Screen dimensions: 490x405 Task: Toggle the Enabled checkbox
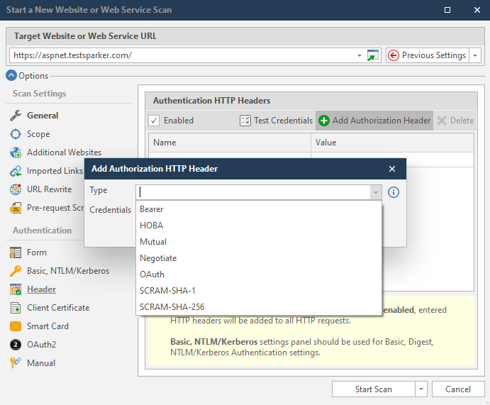tap(154, 121)
